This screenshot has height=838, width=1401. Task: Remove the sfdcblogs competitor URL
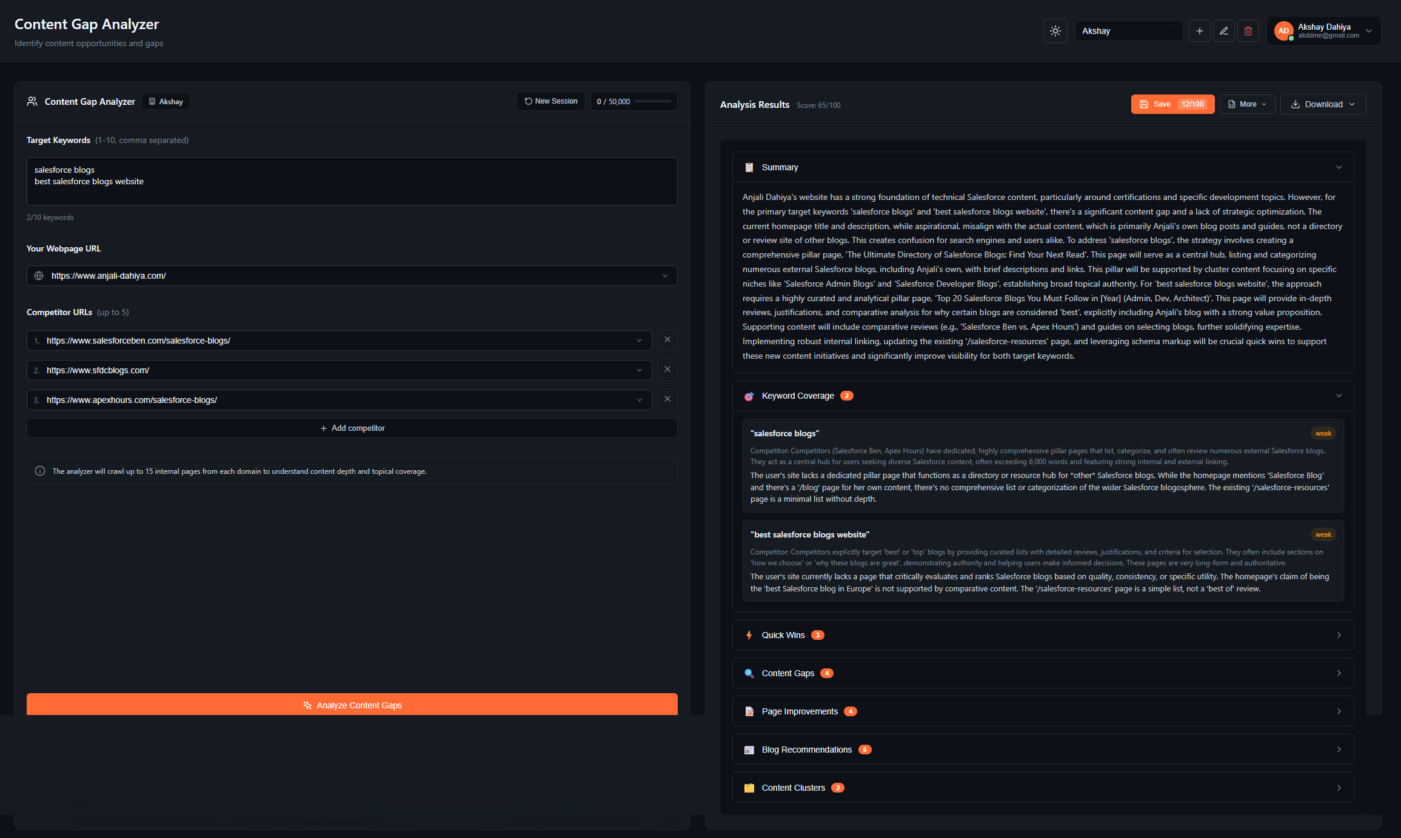click(x=667, y=370)
